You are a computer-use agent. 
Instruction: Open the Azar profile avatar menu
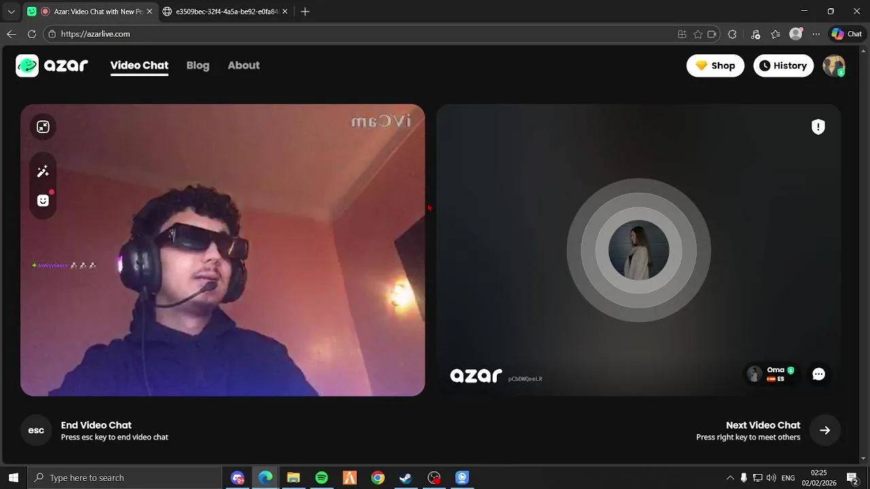click(834, 66)
